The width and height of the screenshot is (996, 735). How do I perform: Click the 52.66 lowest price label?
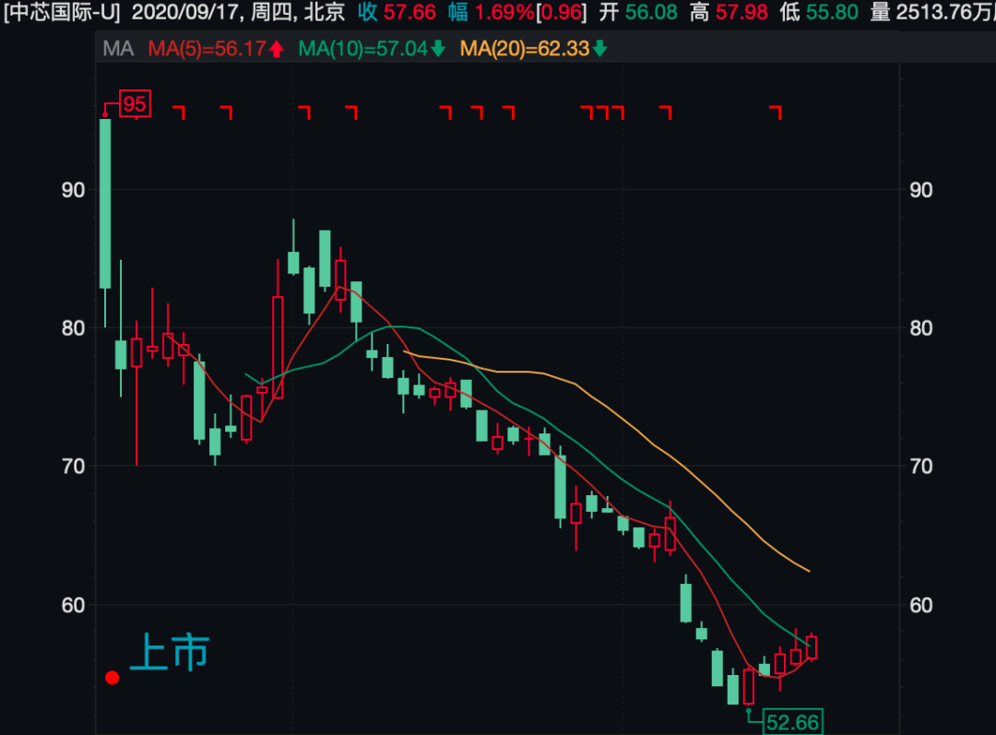(793, 722)
